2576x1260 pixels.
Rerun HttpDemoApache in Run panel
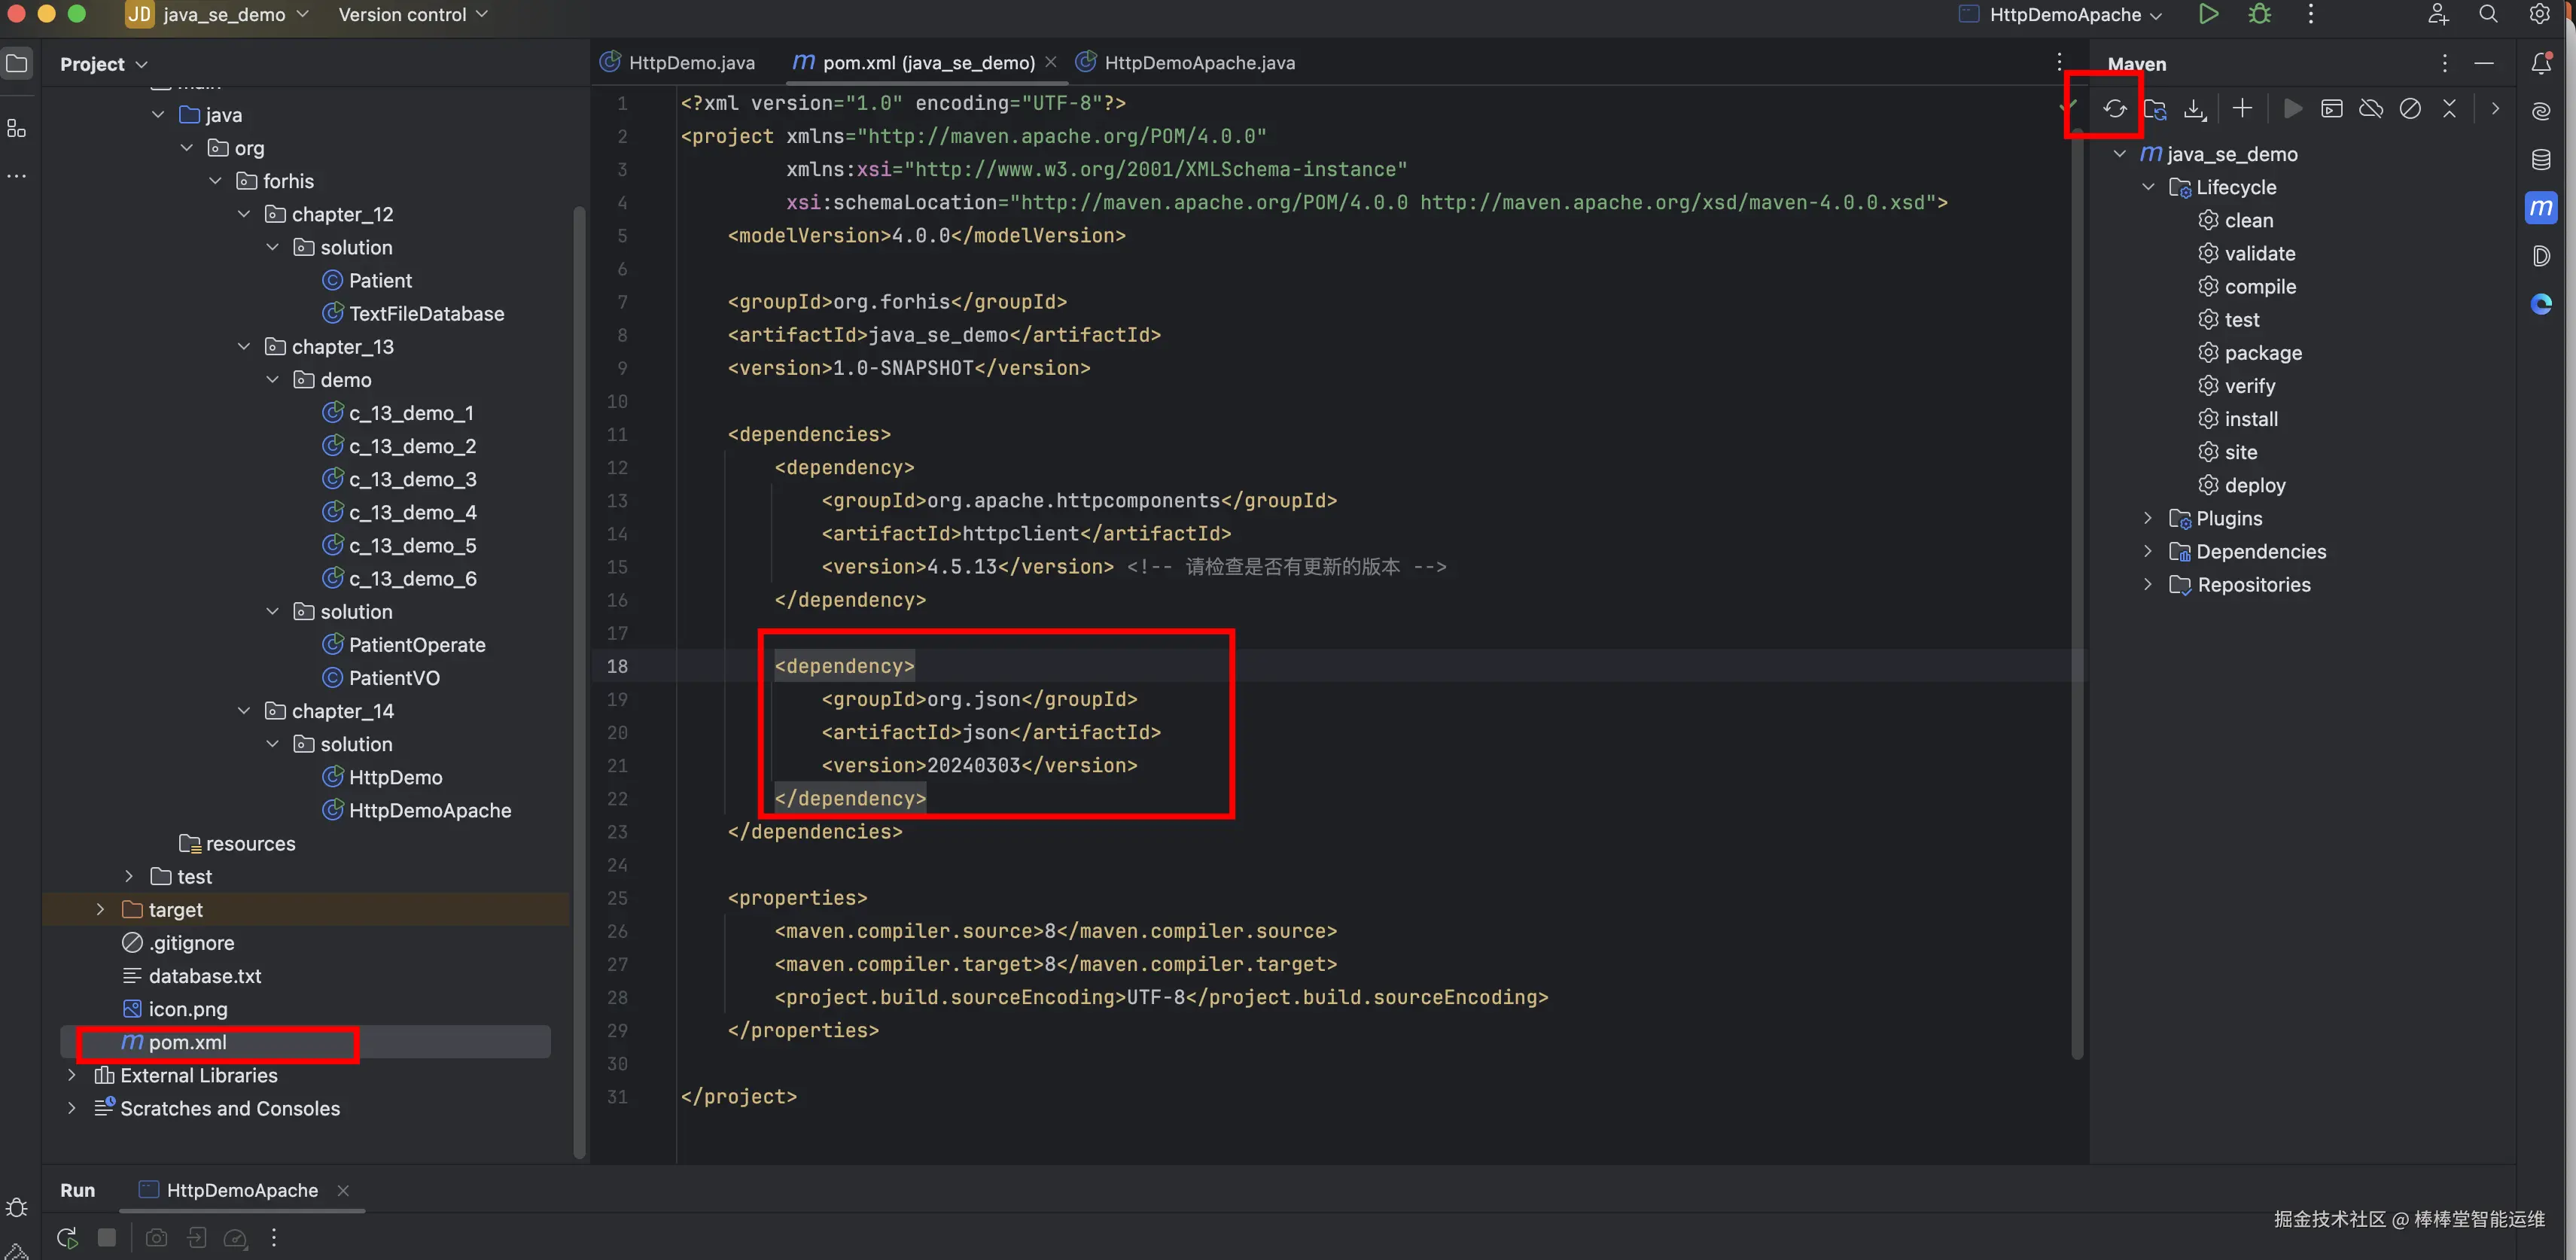click(67, 1238)
